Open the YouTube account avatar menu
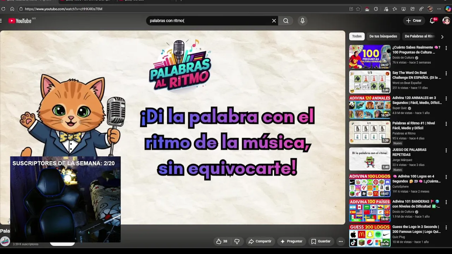This screenshot has height=254, width=452. 446,21
